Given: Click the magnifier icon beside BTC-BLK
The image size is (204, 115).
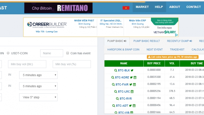Looking at the screenshot, I should pos(115,70).
